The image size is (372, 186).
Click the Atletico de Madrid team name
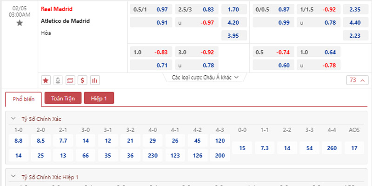pos(65,21)
